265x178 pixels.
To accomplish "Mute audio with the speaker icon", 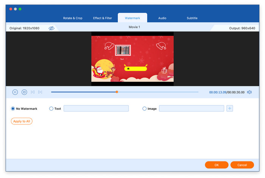I will click(249, 92).
